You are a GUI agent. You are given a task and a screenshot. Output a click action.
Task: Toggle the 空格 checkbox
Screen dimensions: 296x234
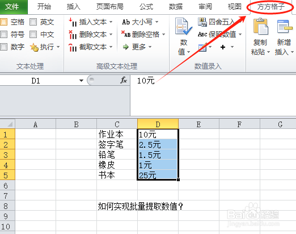point(3,22)
